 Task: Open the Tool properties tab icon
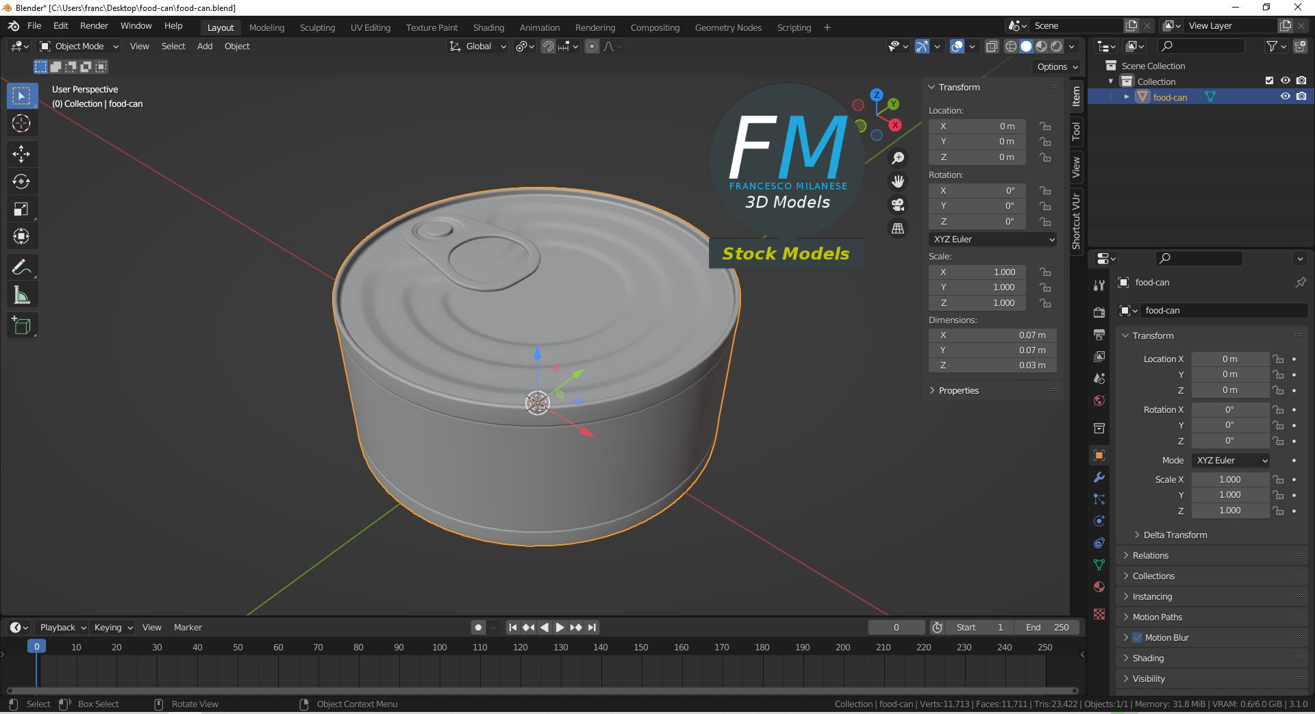pos(1099,285)
